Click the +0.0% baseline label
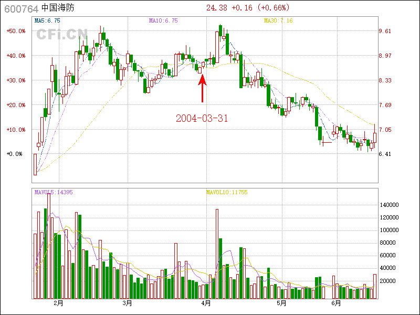Screen dimensions: 420x315 (14, 154)
